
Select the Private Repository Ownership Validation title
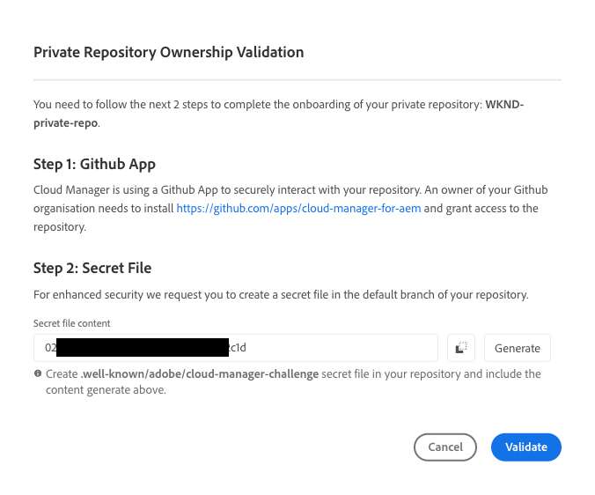coord(168,52)
